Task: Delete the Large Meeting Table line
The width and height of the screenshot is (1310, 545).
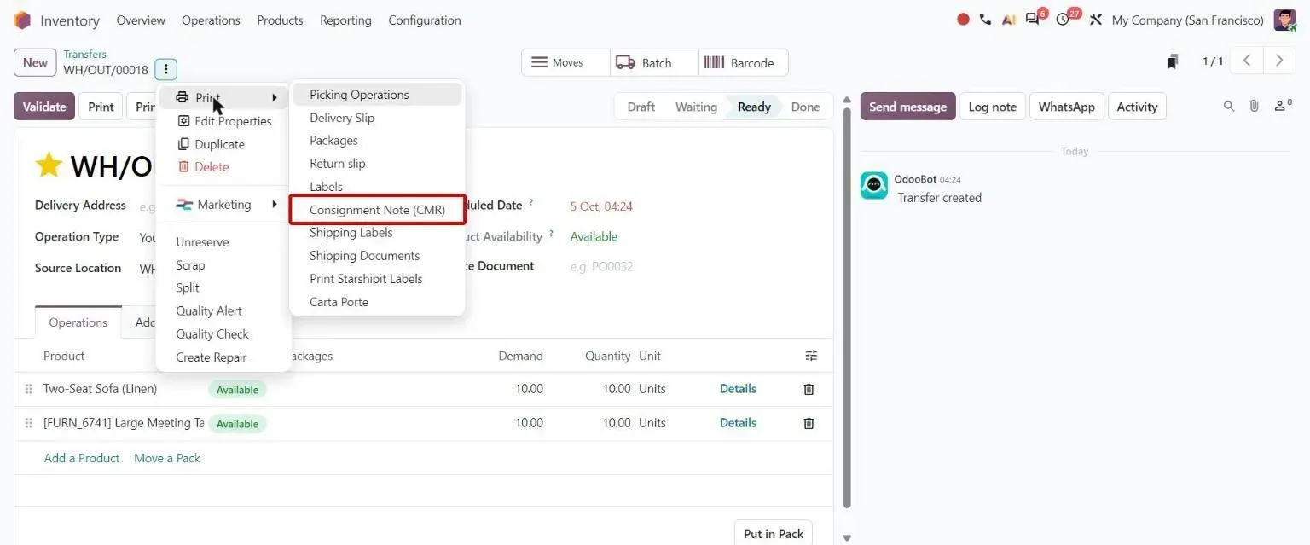Action: point(809,423)
